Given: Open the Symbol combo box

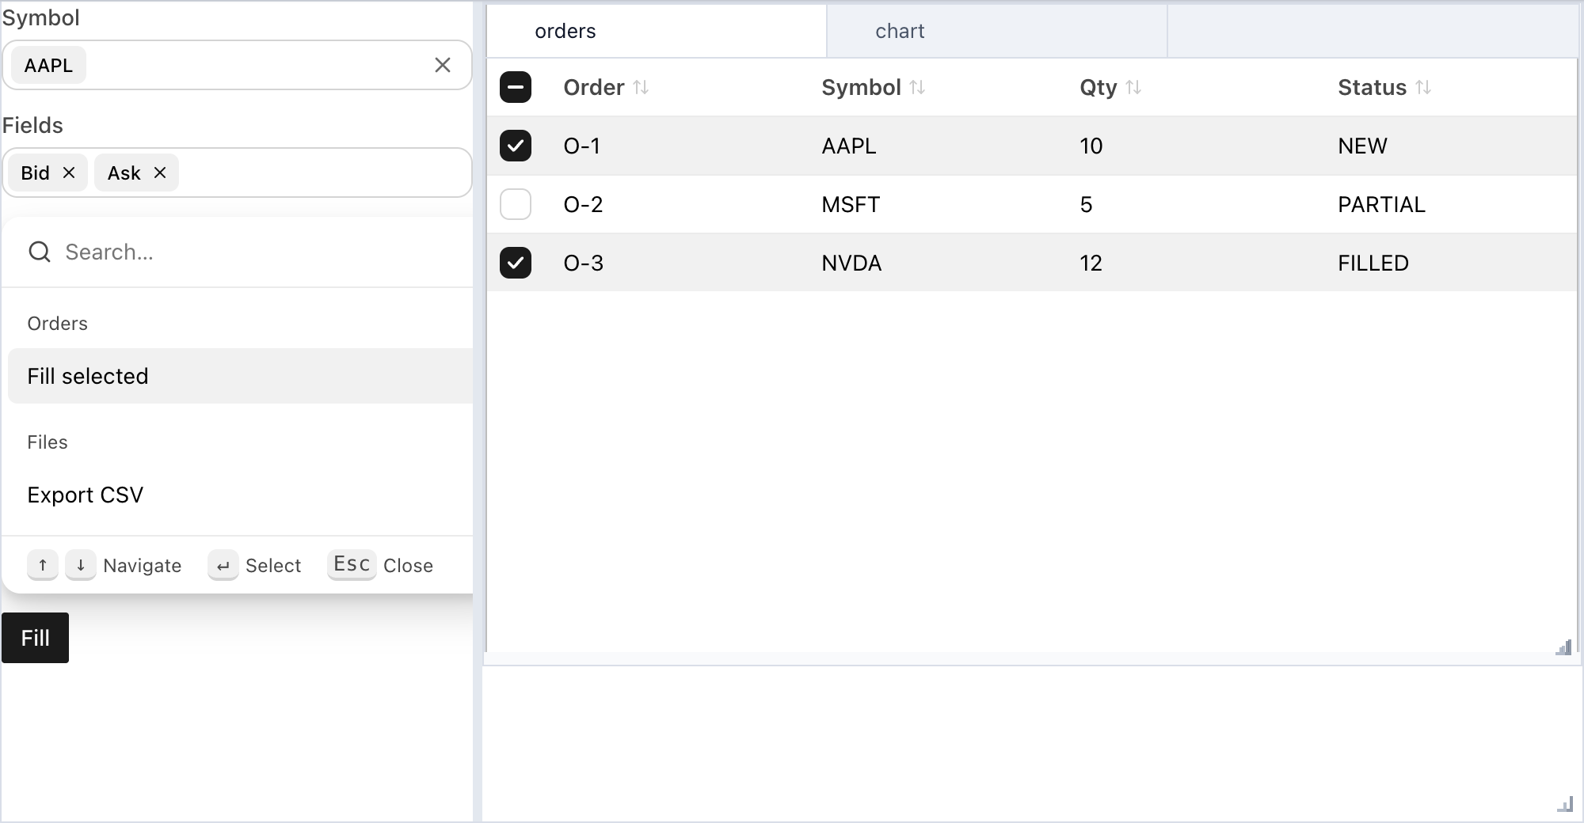Looking at the screenshot, I should click(237, 65).
